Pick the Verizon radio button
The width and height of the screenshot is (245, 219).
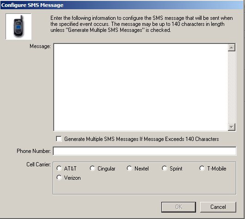[59, 177]
